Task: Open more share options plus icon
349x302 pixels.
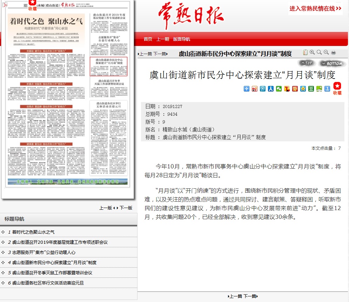Action: tap(246, 89)
